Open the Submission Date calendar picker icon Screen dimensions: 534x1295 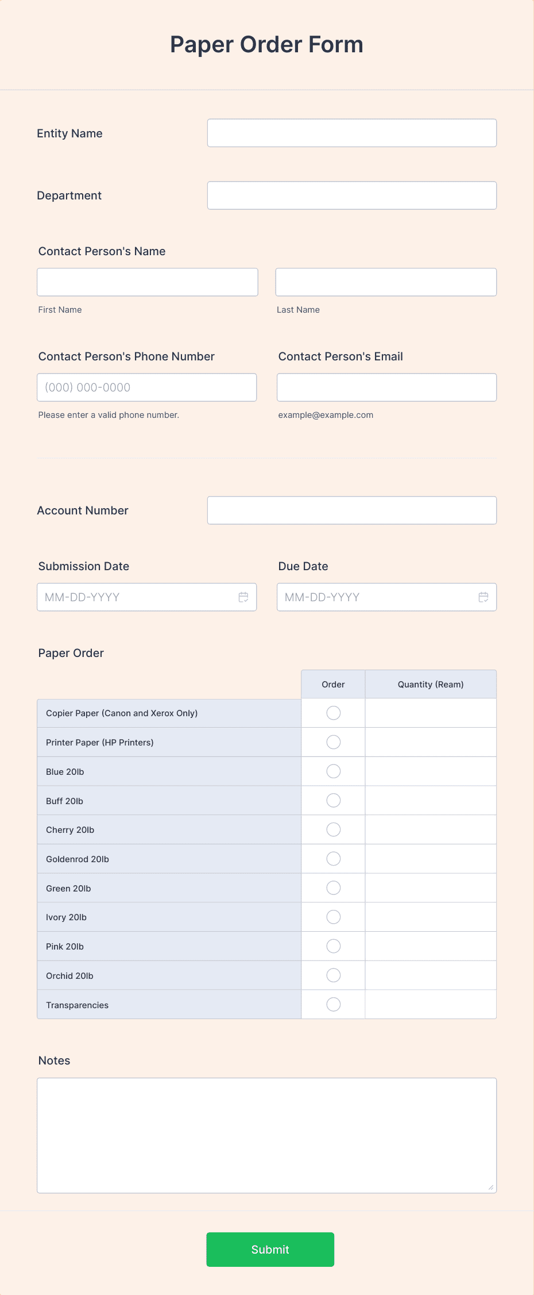[243, 597]
